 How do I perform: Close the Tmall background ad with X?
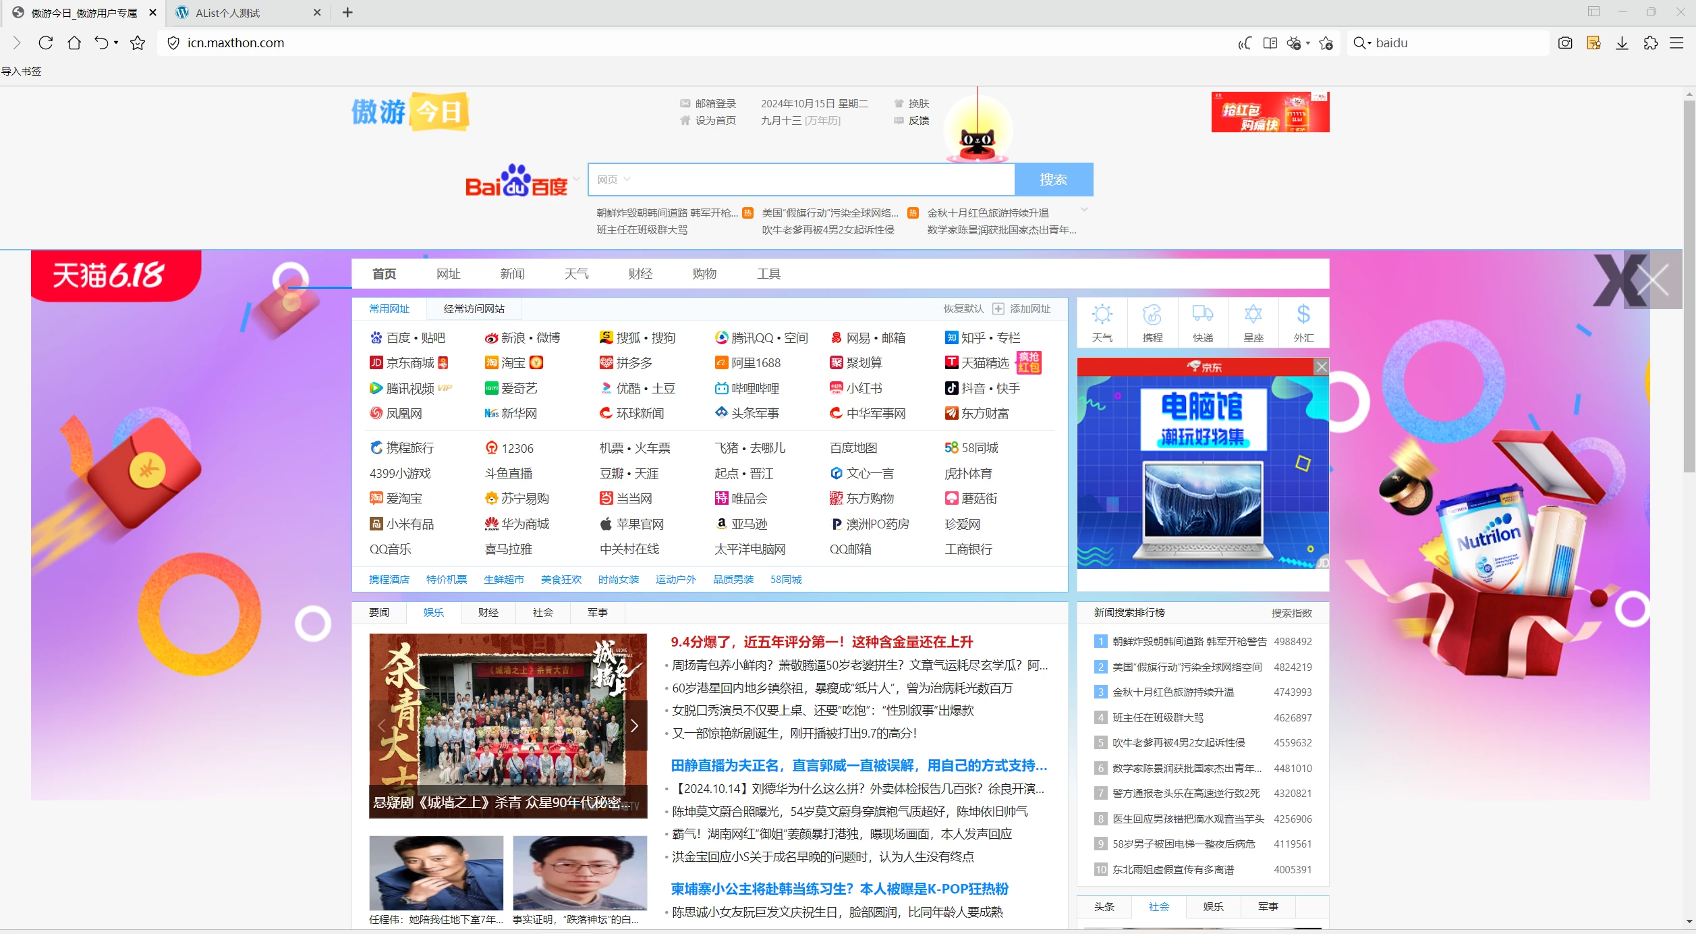[x=1653, y=280]
